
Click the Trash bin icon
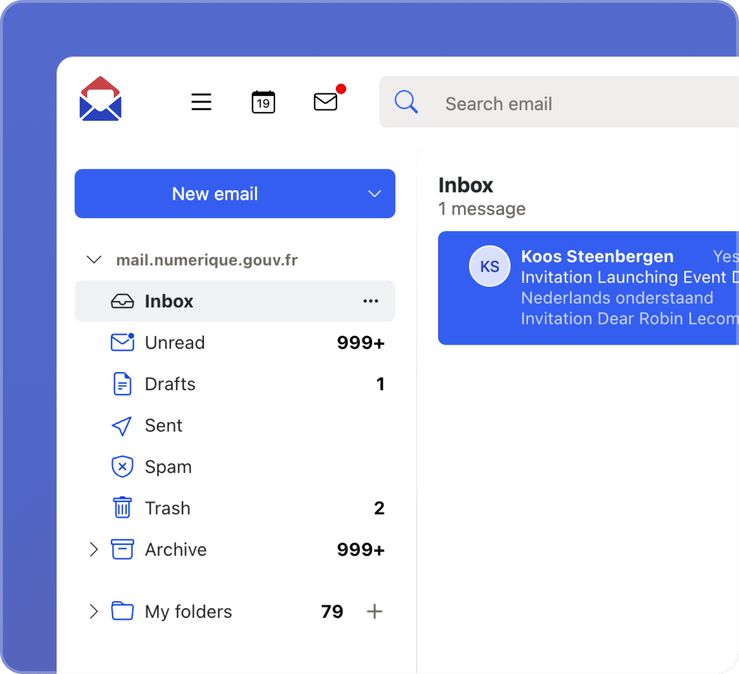click(x=122, y=508)
